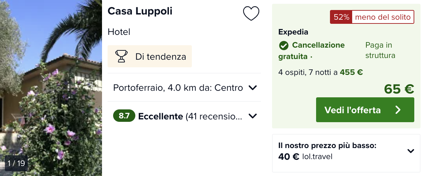This screenshot has width=424, height=176.
Task: Click the 8.7 rating score badge
Action: pos(124,116)
